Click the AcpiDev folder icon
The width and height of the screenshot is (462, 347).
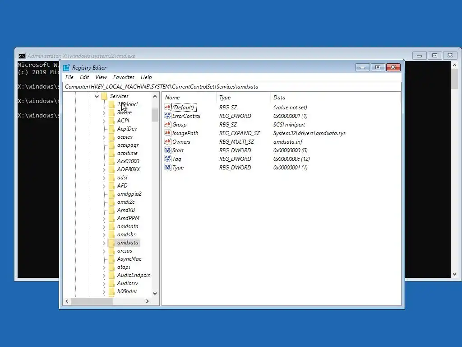[x=112, y=129]
